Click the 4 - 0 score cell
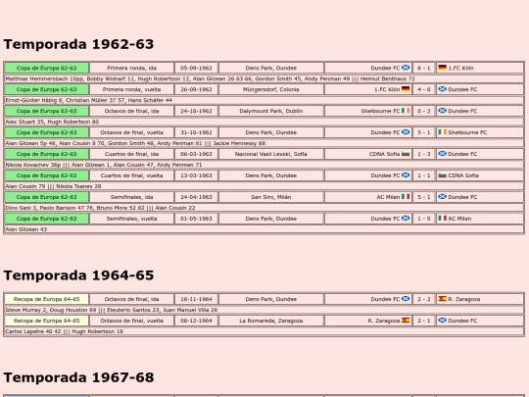The height and width of the screenshot is (397, 529). (x=424, y=89)
